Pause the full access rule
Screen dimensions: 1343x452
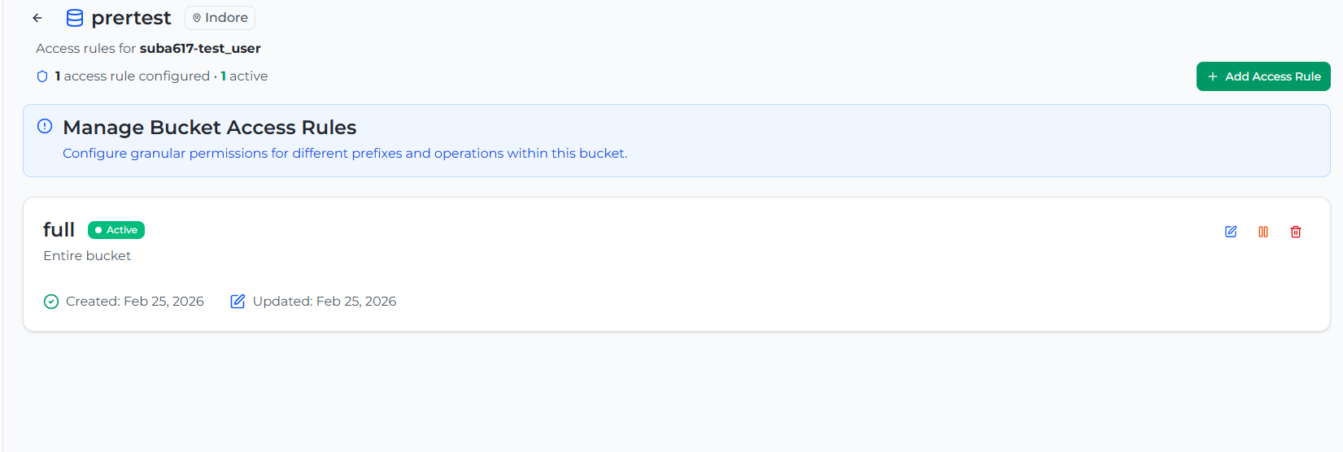1263,232
